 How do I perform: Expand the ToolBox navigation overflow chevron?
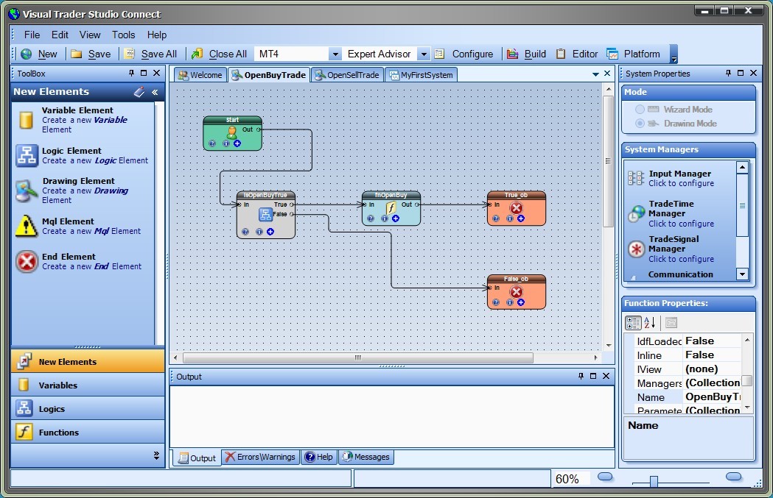(x=156, y=456)
